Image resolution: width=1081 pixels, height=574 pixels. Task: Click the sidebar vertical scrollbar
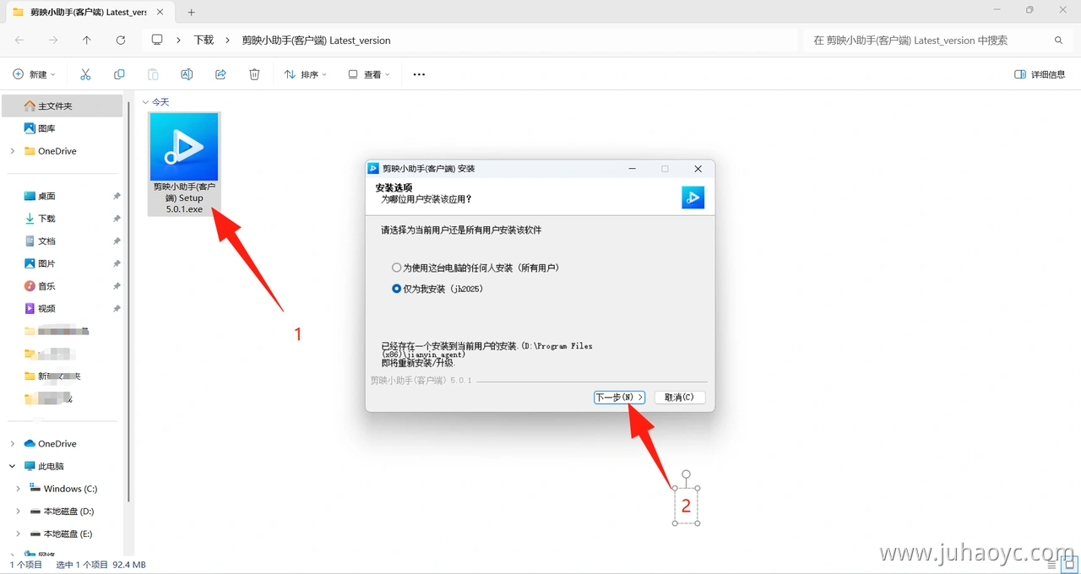coord(128,300)
